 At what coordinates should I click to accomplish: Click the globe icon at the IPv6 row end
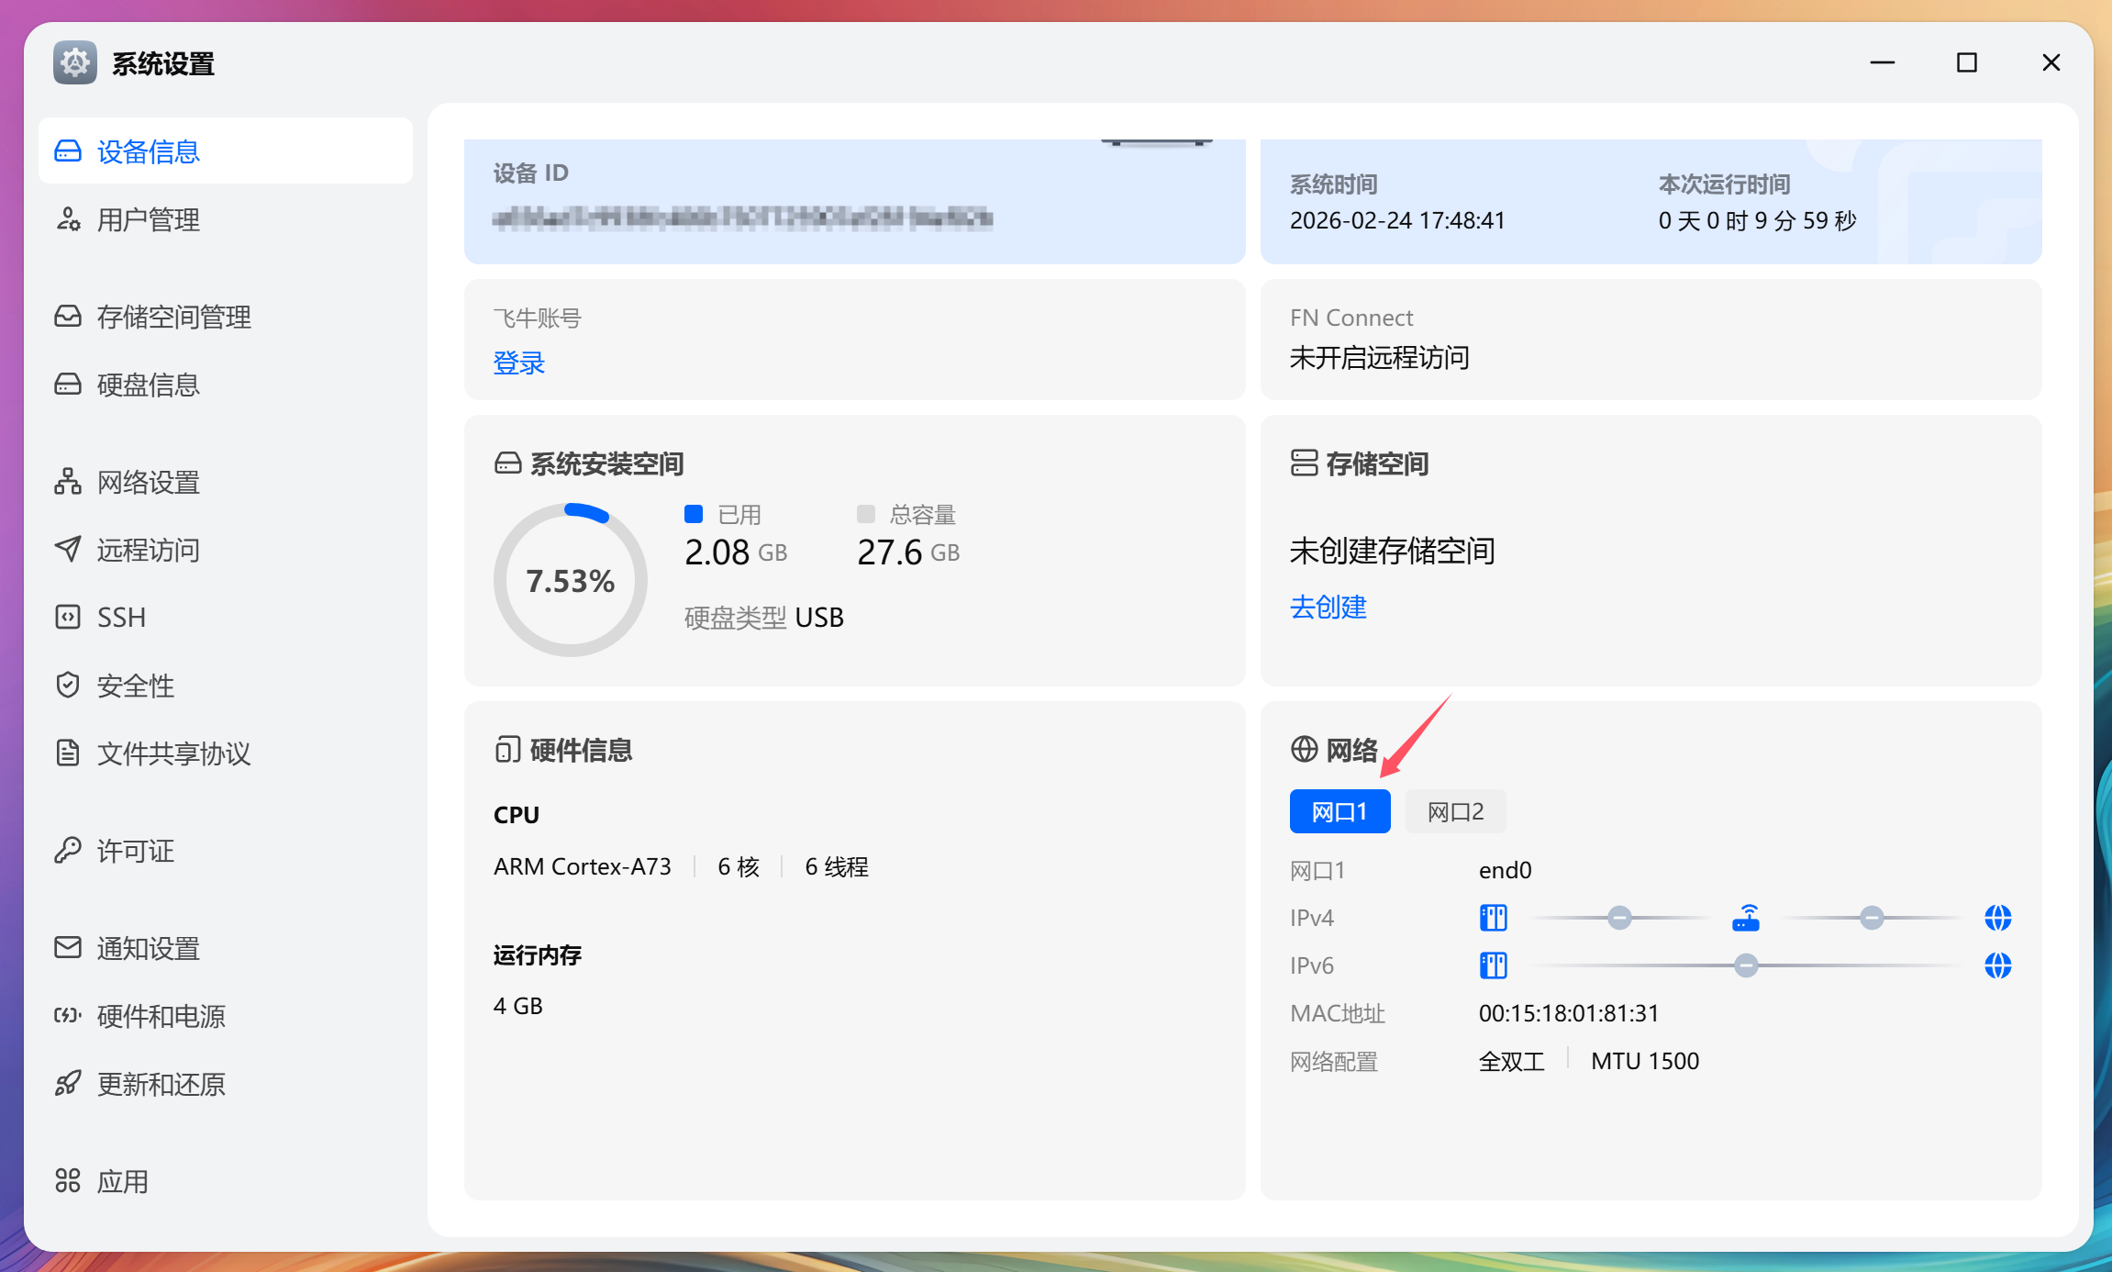point(1997,965)
